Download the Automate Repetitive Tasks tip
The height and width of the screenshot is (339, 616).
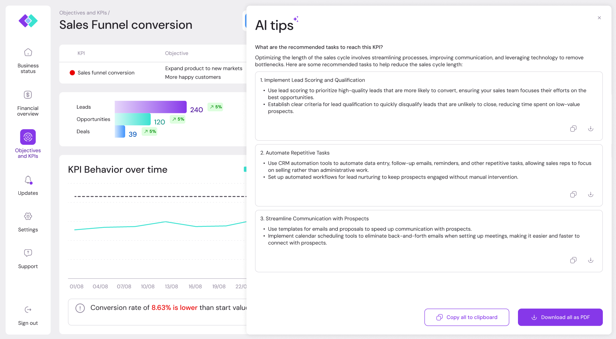coord(591,195)
